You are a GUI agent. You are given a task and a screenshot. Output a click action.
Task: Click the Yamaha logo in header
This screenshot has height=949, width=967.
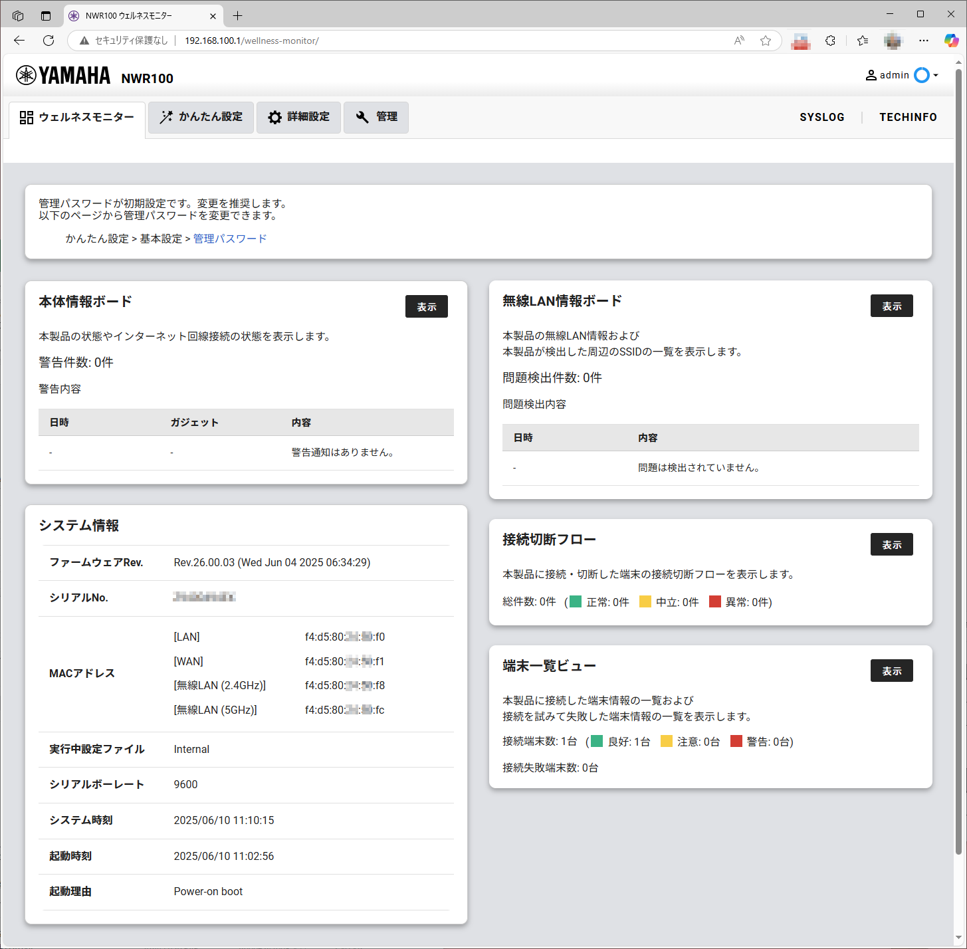tap(63, 76)
